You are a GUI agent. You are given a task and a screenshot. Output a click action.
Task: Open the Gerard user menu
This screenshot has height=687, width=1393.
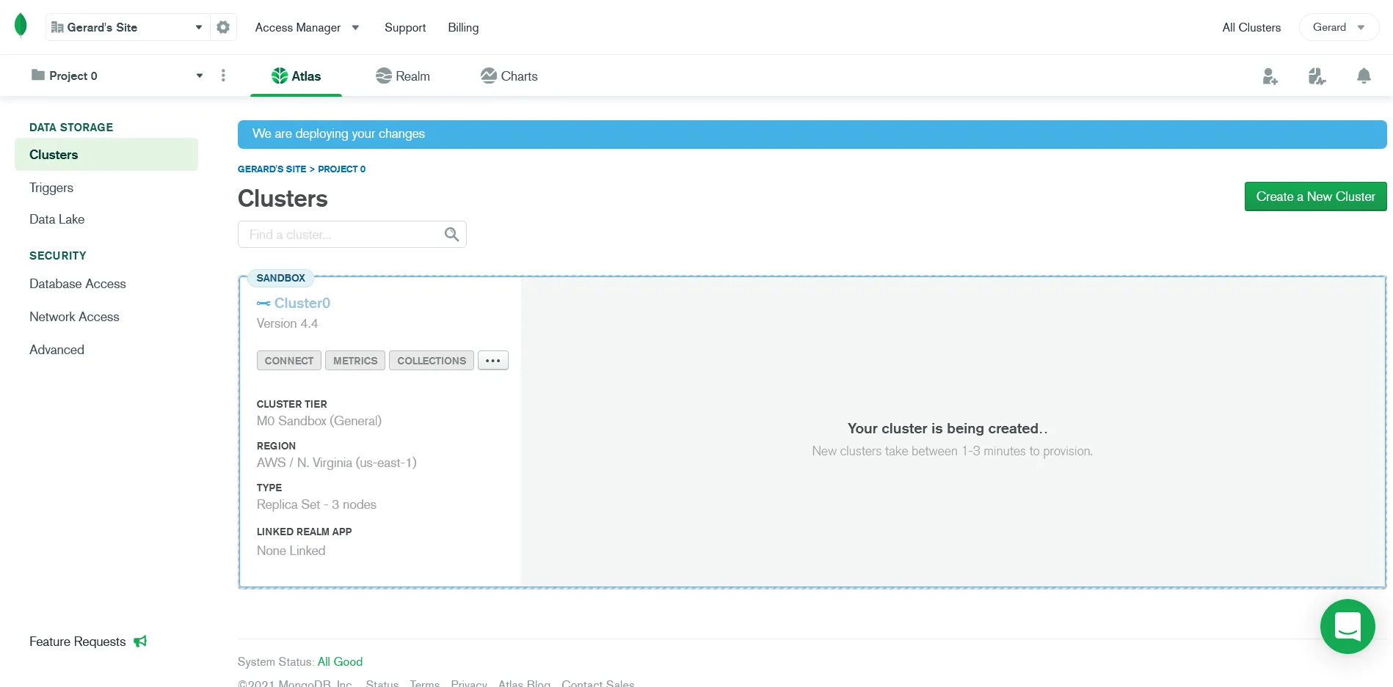[x=1339, y=27]
